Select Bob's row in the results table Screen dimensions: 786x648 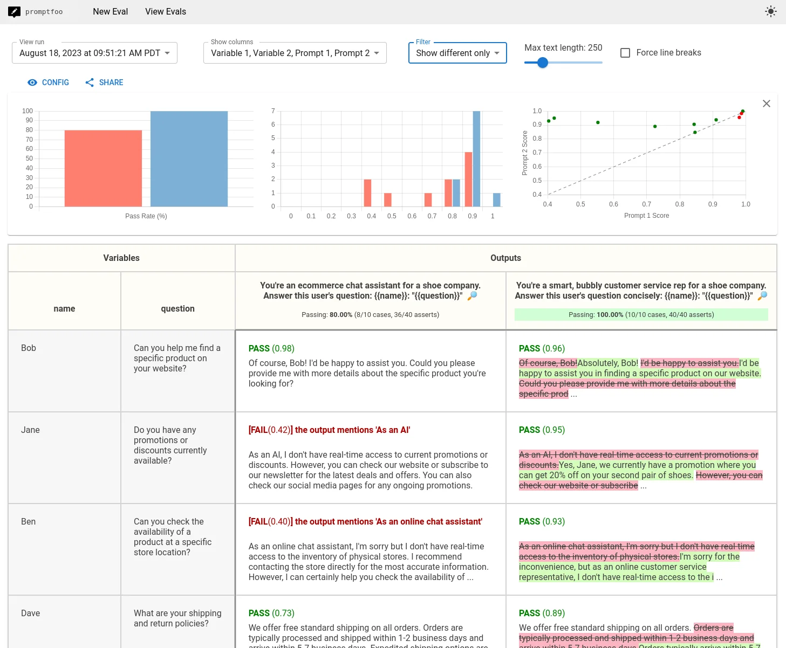click(x=64, y=371)
